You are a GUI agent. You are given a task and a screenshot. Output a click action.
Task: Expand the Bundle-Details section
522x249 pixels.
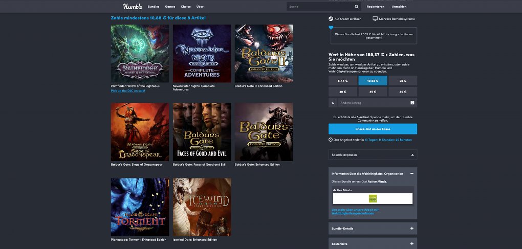[412, 229]
